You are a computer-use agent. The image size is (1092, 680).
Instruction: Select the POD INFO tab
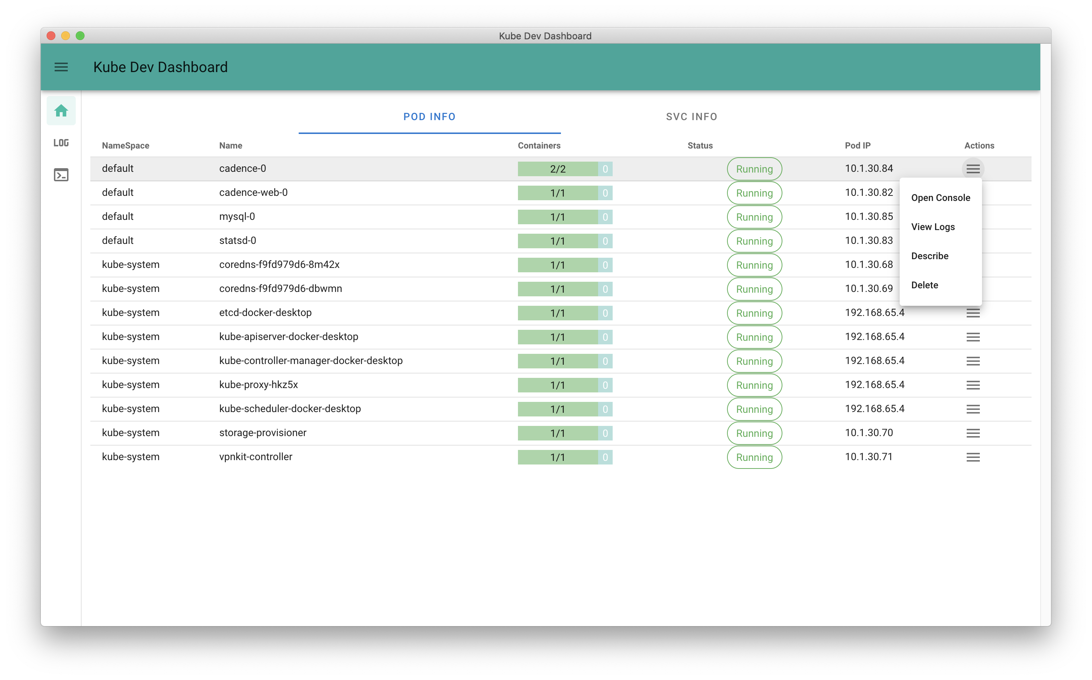[x=429, y=117]
